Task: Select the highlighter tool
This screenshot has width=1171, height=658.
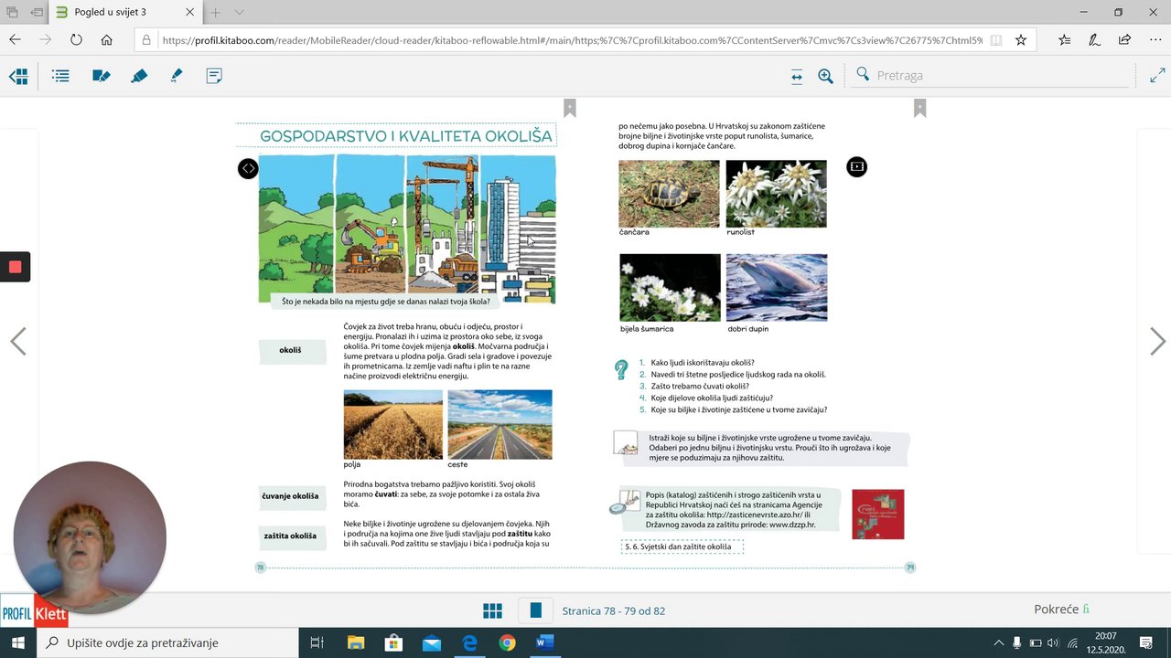Action: tap(139, 76)
